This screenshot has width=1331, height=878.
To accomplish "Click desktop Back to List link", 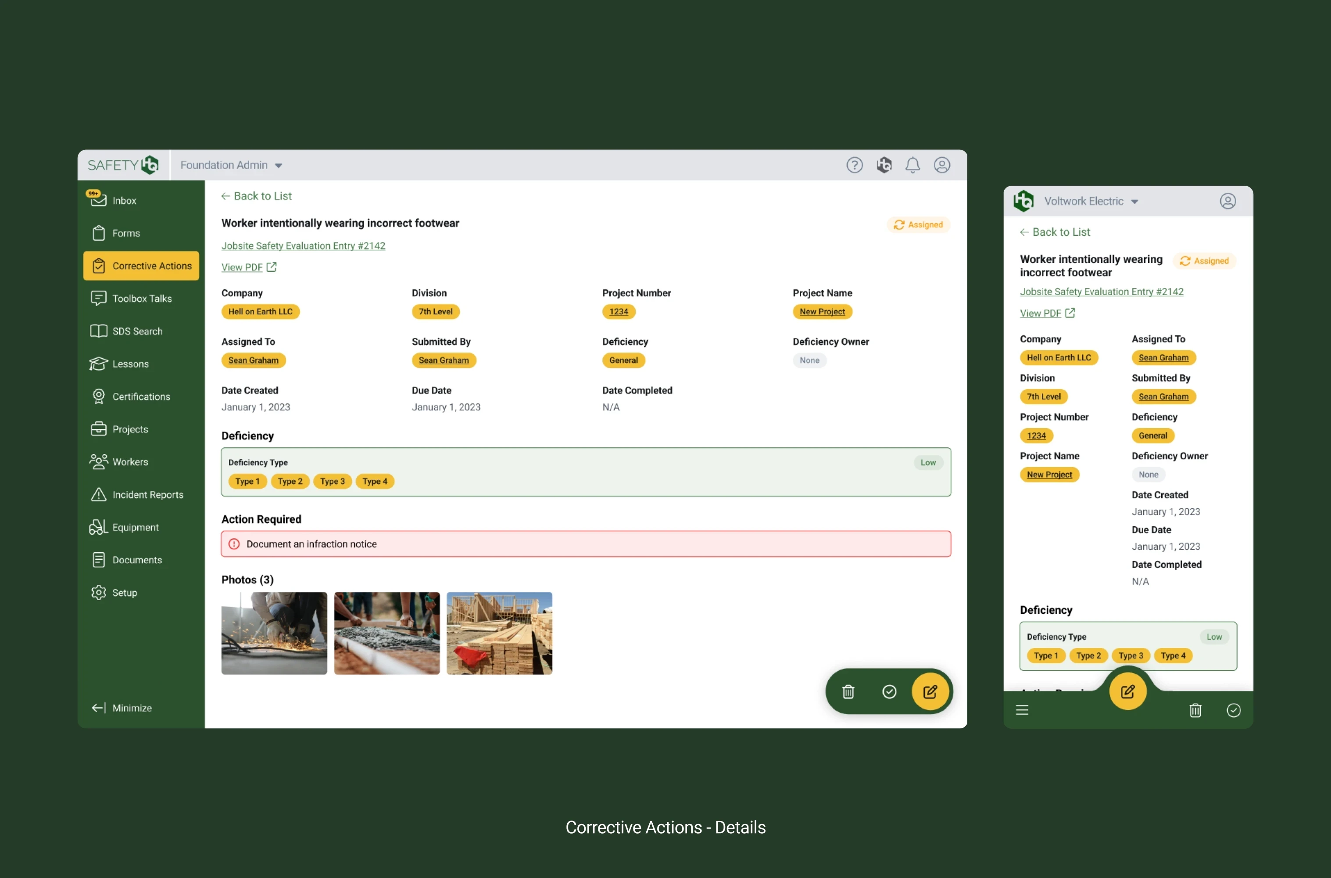I will 257,196.
